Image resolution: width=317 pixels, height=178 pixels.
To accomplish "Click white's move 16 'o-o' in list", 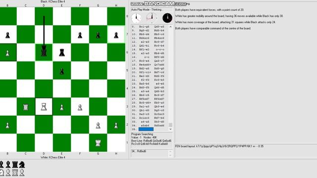I will click(146, 57).
